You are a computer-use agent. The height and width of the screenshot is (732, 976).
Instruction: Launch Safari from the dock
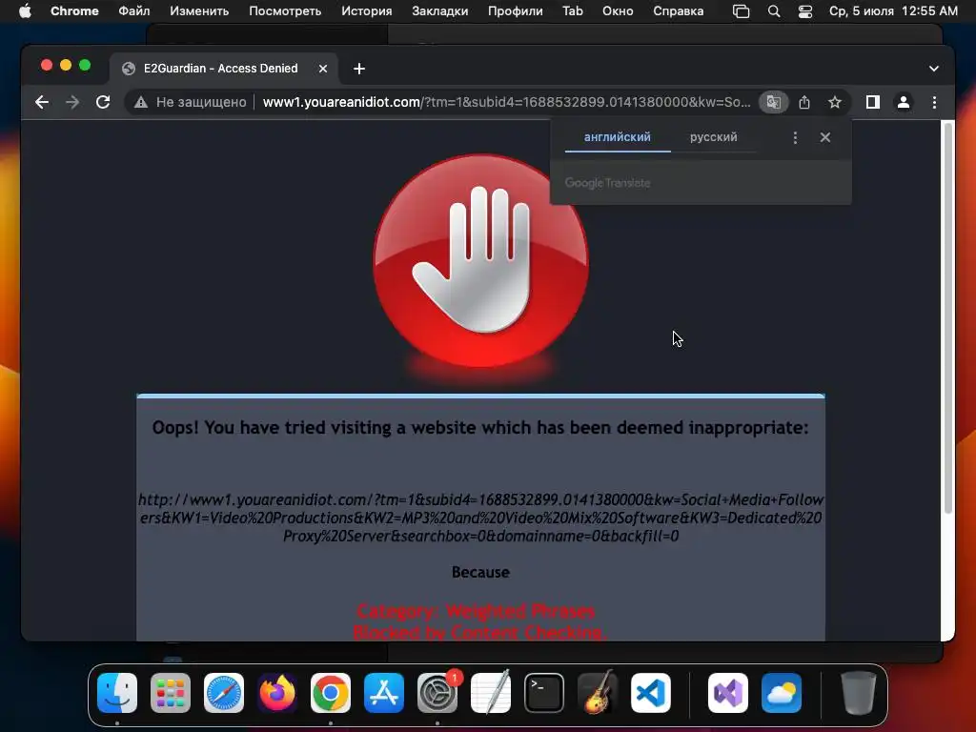pos(224,693)
